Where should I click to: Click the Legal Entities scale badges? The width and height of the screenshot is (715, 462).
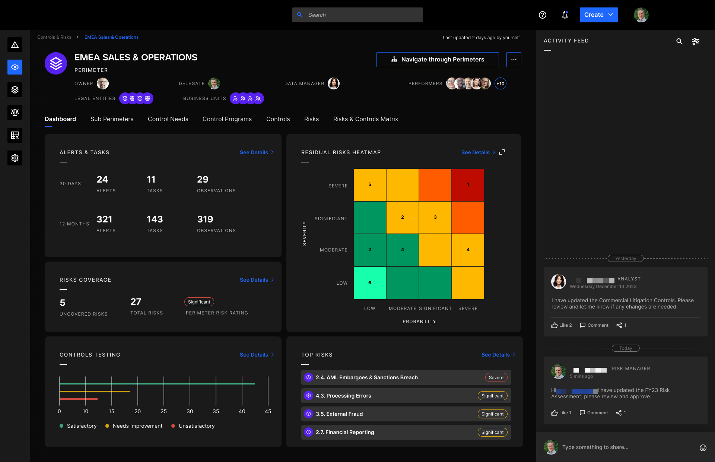(x=136, y=98)
